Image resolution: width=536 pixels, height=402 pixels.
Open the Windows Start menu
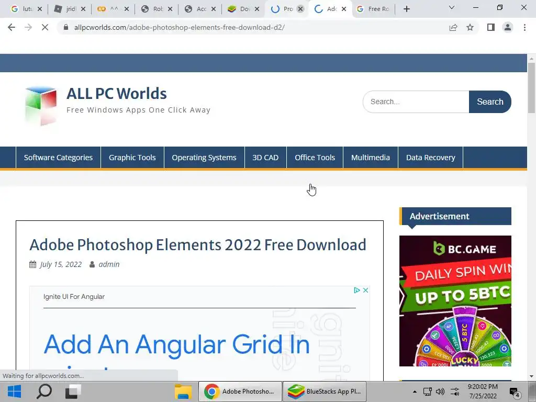tap(14, 392)
